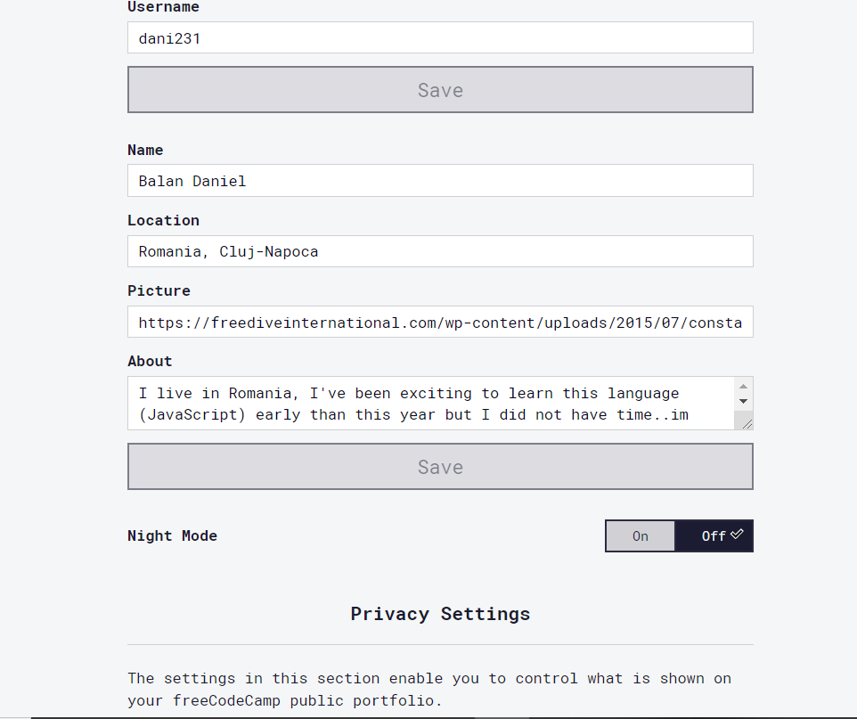Click the About label
The height and width of the screenshot is (719, 857).
(x=150, y=362)
